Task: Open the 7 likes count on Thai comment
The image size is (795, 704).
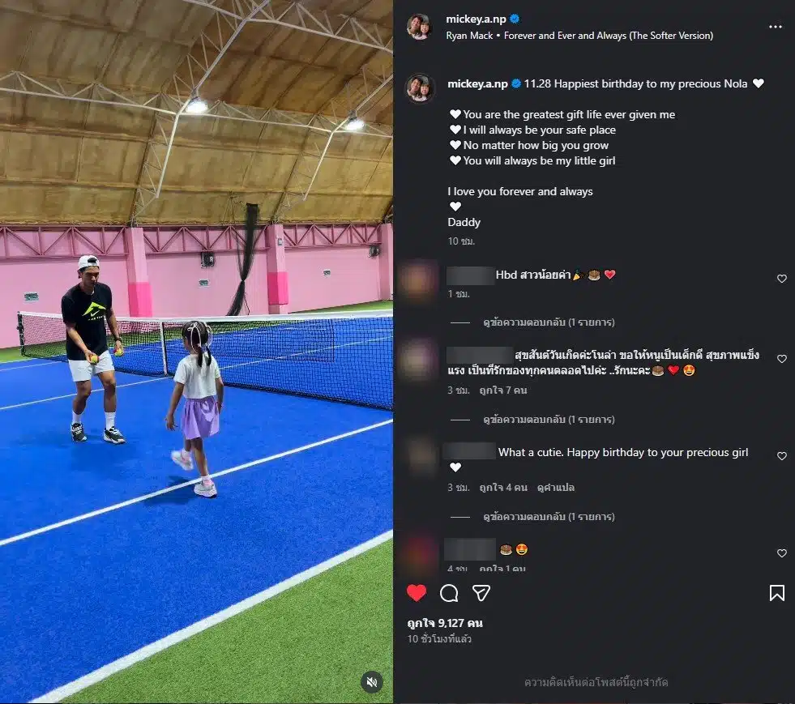Action: [x=503, y=390]
